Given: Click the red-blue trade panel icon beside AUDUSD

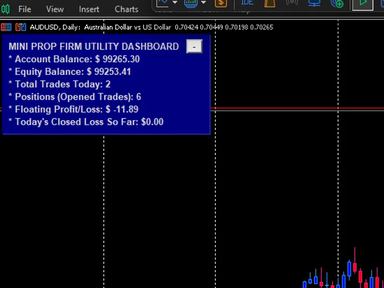Looking at the screenshot, I should coord(21,27).
